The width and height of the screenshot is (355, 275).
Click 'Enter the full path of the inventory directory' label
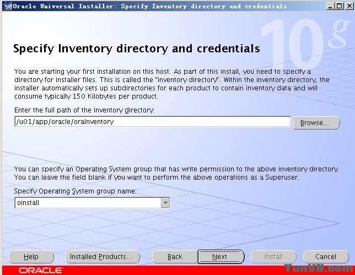84,110
